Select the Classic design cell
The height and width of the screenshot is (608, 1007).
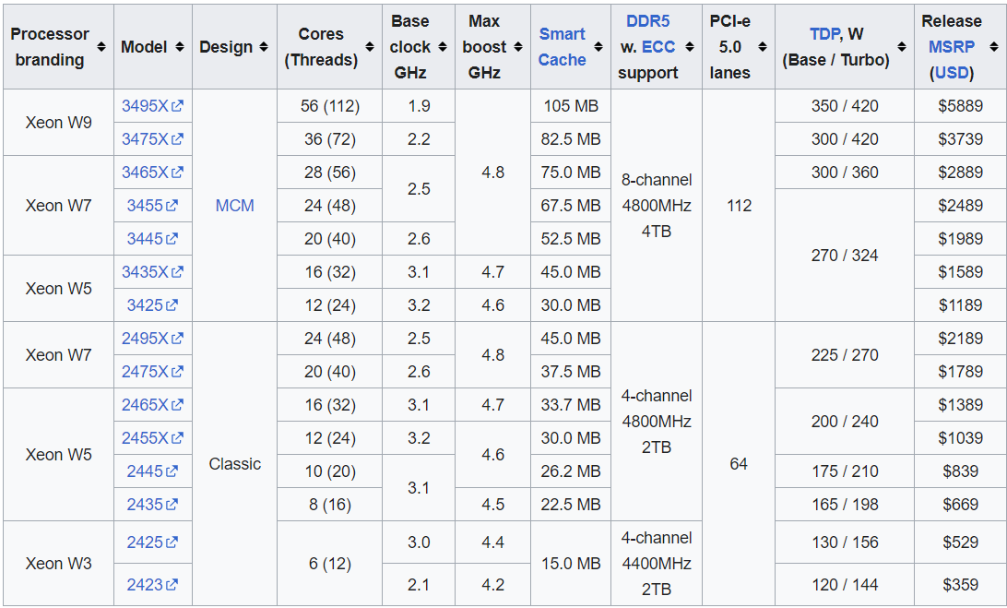[x=234, y=463]
